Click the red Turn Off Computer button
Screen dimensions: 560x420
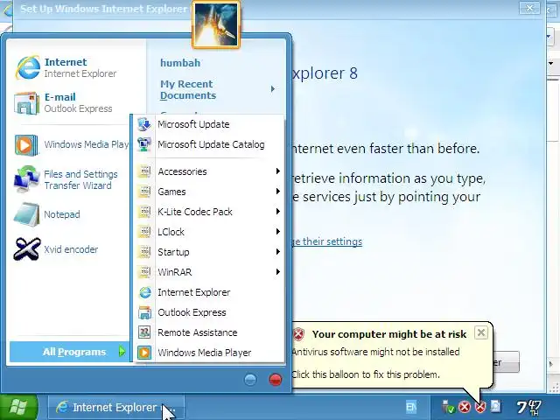pos(275,379)
